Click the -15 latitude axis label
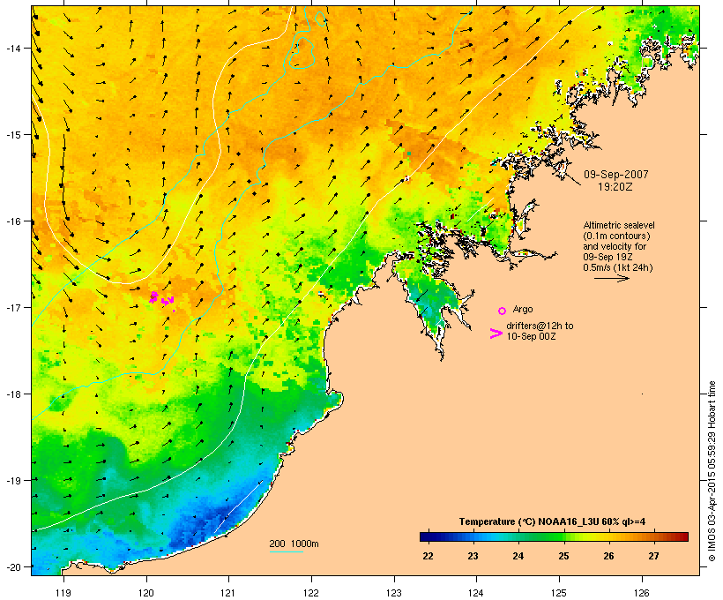Screen dimensions: 723x600 tap(12, 135)
